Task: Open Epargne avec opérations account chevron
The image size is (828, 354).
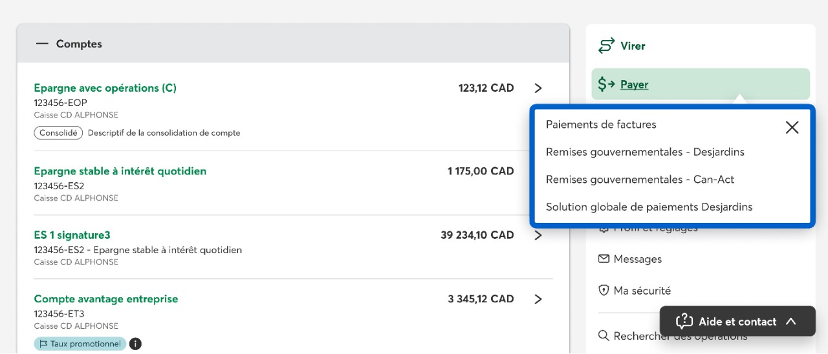Action: tap(538, 88)
